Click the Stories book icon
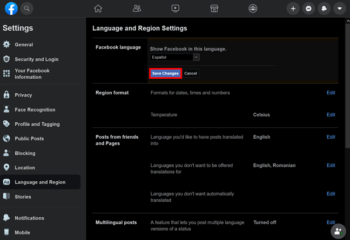Viewport: 350px width, 240px height. coord(6,196)
